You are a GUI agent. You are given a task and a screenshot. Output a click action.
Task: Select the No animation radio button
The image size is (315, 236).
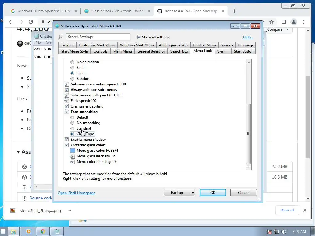(x=72, y=62)
